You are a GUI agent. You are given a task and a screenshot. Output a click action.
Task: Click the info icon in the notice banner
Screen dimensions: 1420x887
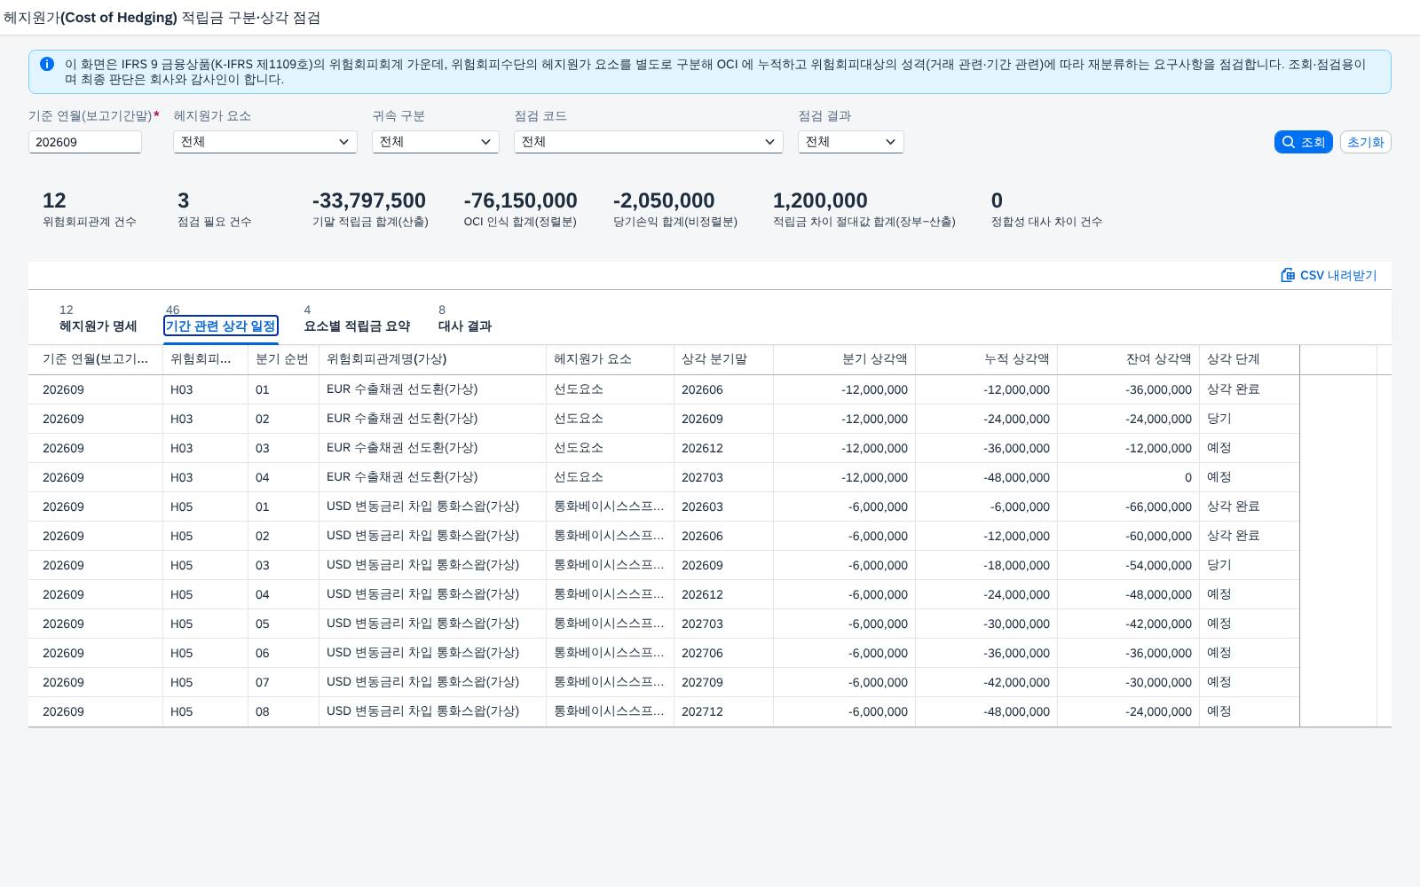tap(47, 64)
